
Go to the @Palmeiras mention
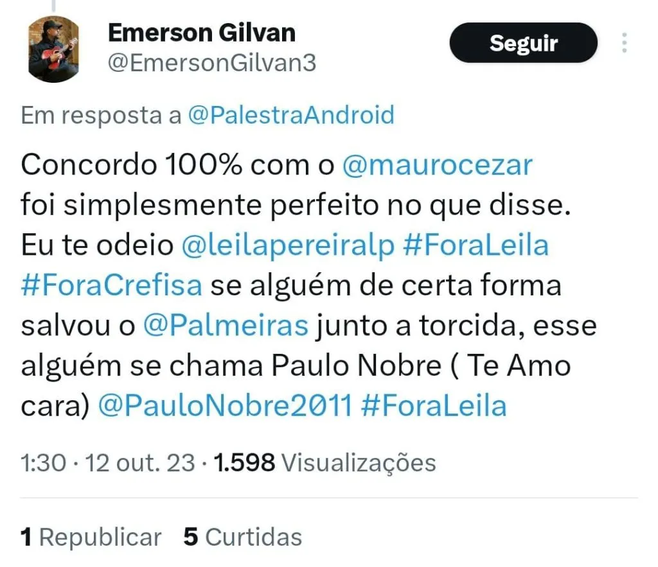(x=226, y=326)
